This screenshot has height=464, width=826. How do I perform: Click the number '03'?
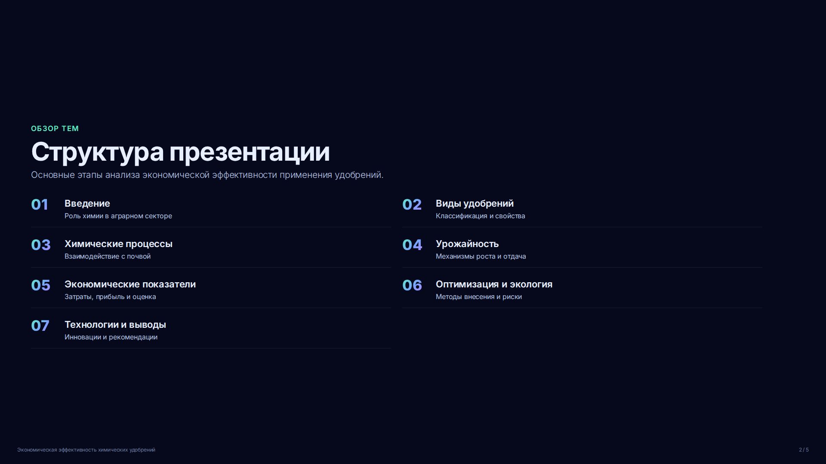tap(41, 245)
